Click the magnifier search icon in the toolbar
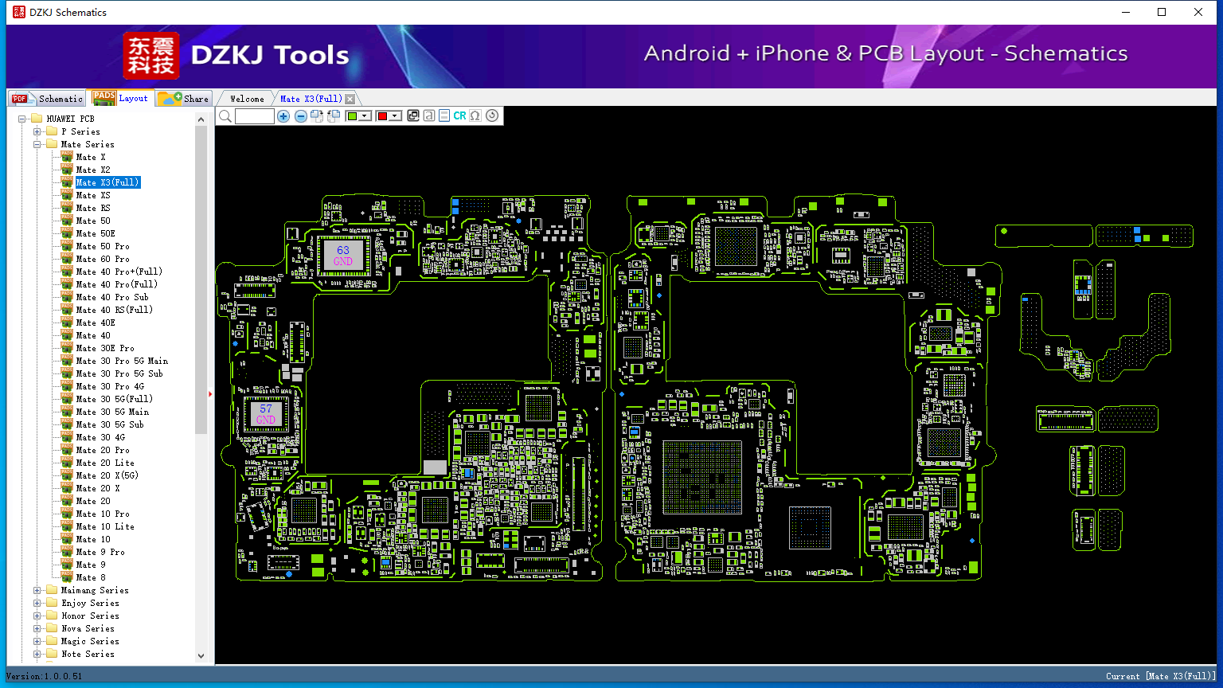 point(225,116)
